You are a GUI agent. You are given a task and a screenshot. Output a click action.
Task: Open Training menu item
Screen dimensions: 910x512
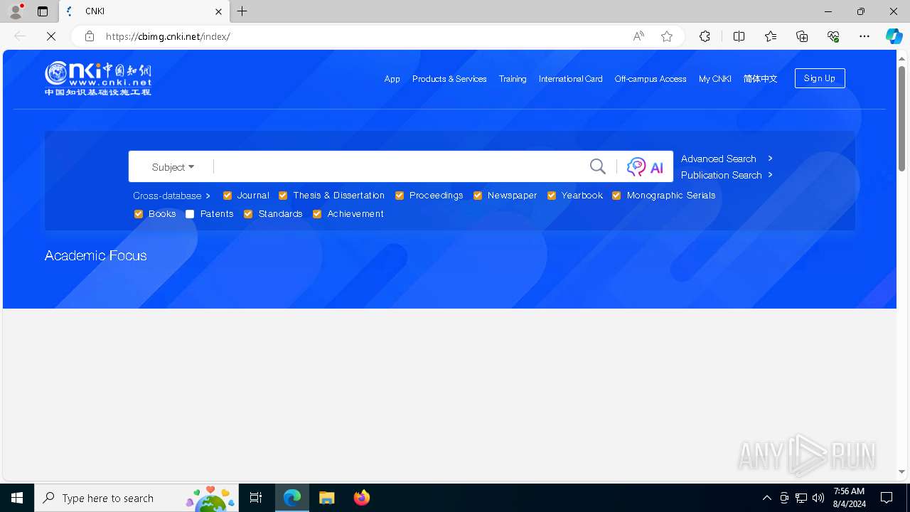[x=513, y=79]
